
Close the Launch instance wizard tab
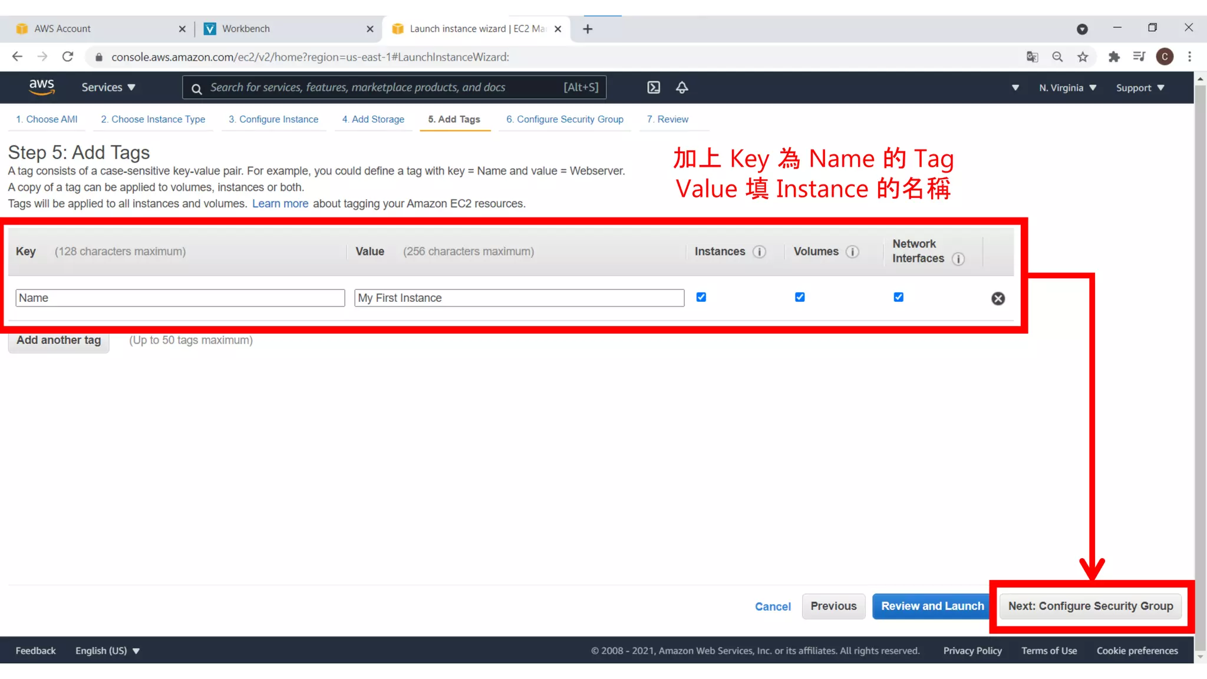pos(558,29)
